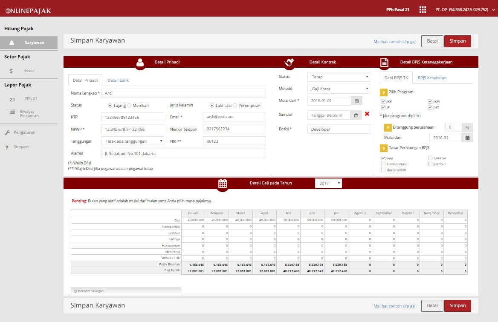
Task: Click the dollar Setor icon
Action: click(11, 71)
